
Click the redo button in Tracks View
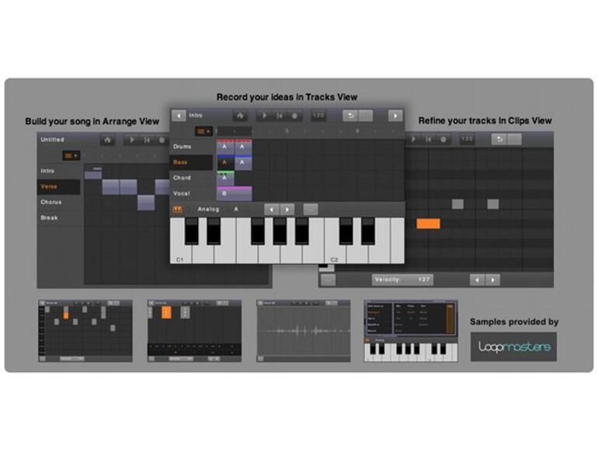(x=366, y=116)
